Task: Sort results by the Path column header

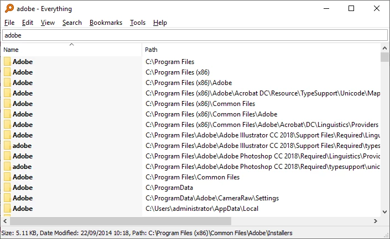Action: [261, 50]
